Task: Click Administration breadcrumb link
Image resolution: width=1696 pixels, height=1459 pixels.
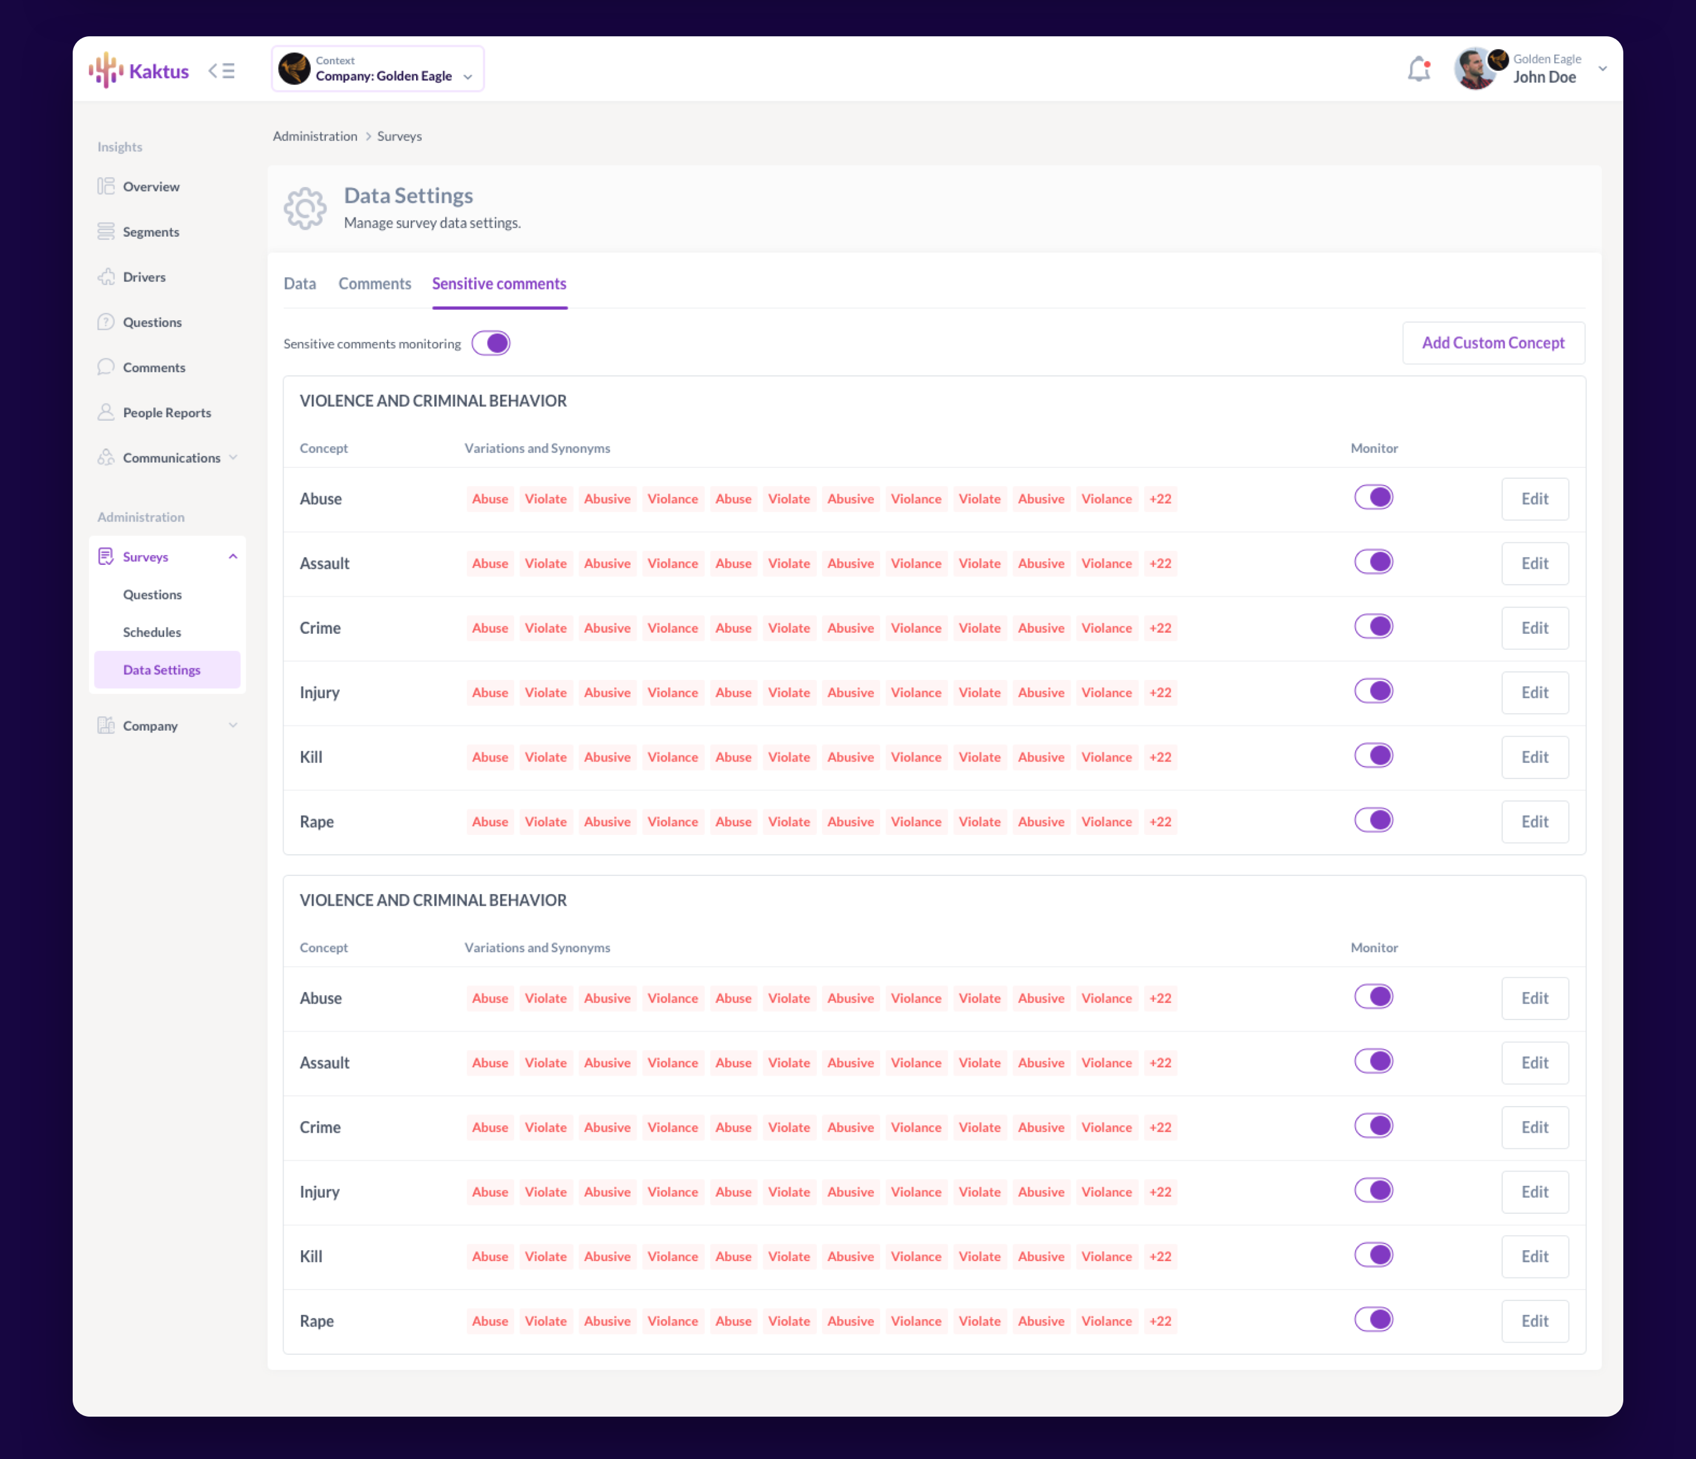Action: pos(314,137)
